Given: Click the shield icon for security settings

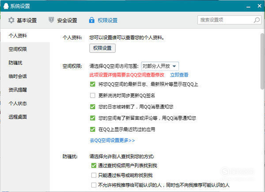Looking at the screenshot, I should point(51,20).
